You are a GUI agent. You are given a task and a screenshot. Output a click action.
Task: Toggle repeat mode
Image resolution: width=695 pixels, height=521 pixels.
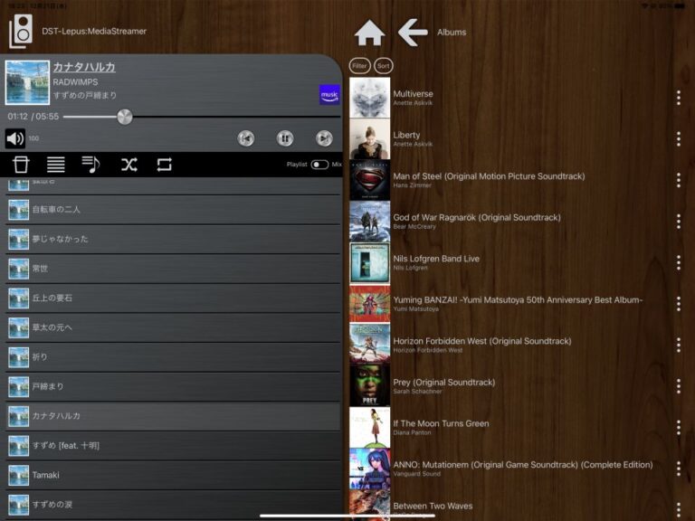[x=164, y=165]
